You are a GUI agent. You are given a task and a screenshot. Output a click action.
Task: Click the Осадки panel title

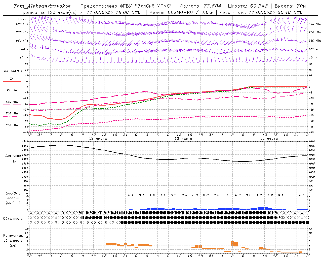13,198
